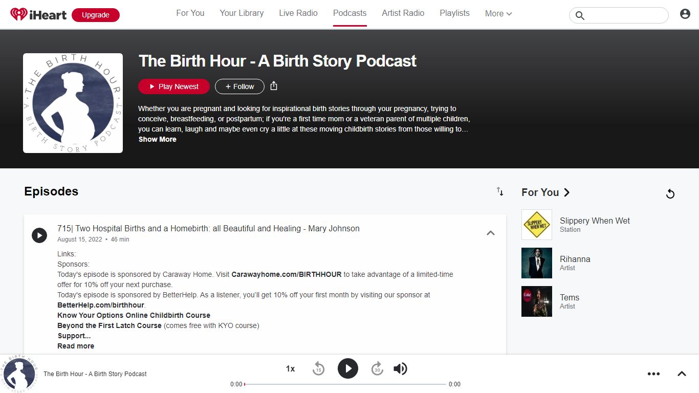
Task: Open the BetterHelp.com/birthhour link
Action: pos(101,305)
